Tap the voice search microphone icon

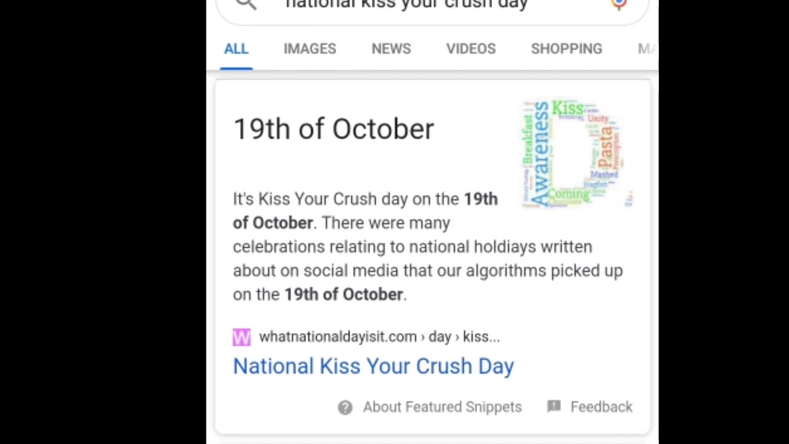(619, 4)
